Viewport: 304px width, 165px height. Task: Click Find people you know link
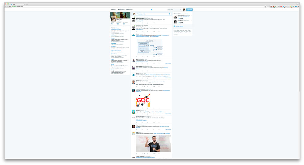pyautogui.click(x=179, y=26)
